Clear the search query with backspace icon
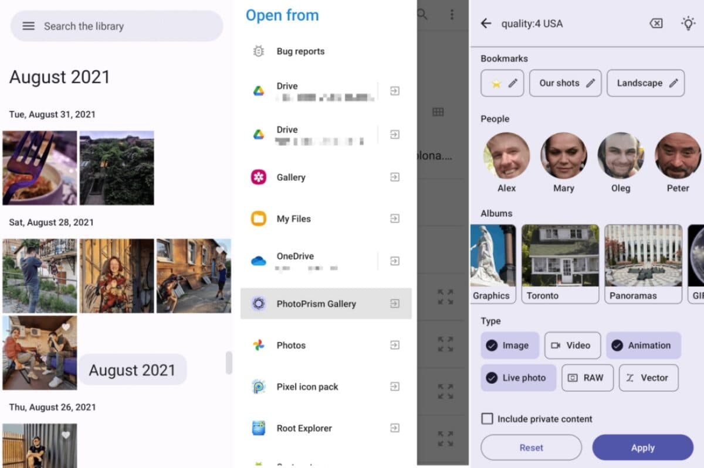The height and width of the screenshot is (468, 704). click(656, 23)
